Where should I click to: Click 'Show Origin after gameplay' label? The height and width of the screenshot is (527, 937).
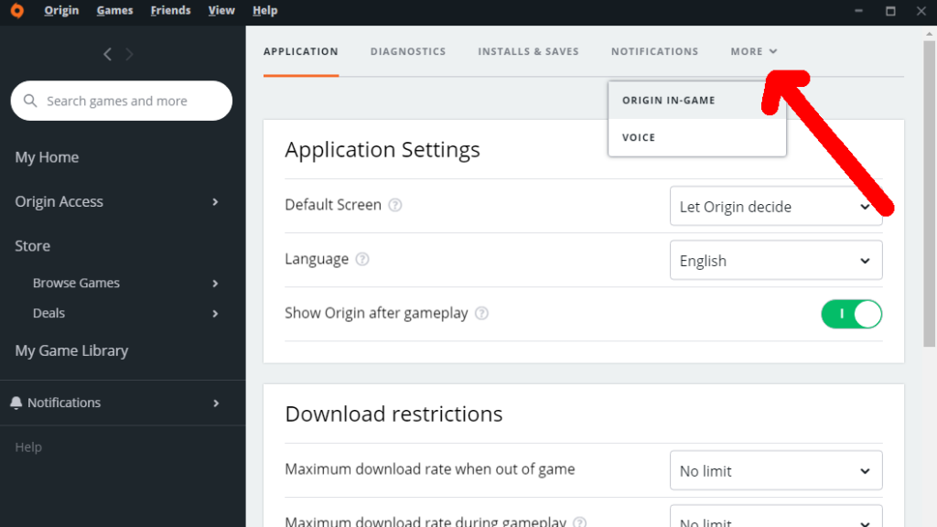pos(376,313)
